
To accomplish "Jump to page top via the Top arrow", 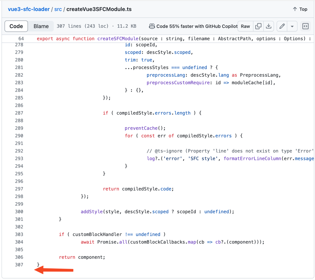I will [300, 9].
